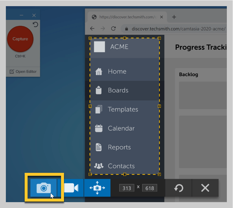233x208 pixels.
Task: Click the Progress Tracking page heading
Action: pos(201,47)
